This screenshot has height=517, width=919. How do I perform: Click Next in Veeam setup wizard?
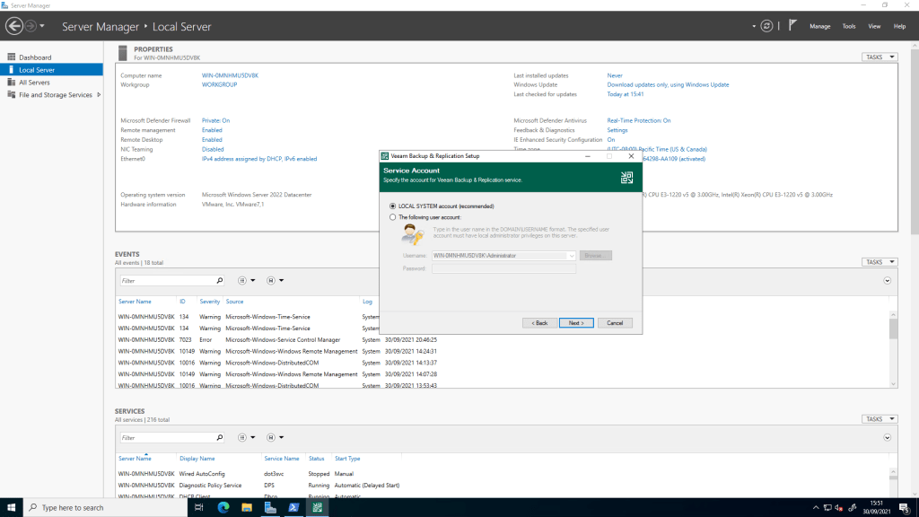pyautogui.click(x=576, y=323)
